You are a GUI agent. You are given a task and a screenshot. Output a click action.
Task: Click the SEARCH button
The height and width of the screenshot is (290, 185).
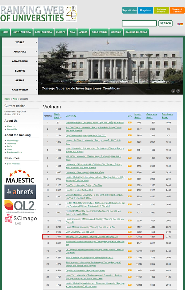point(166,23)
